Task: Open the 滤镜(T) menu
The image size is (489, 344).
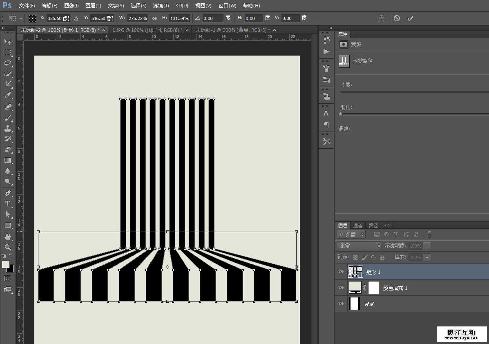Action: point(161,6)
